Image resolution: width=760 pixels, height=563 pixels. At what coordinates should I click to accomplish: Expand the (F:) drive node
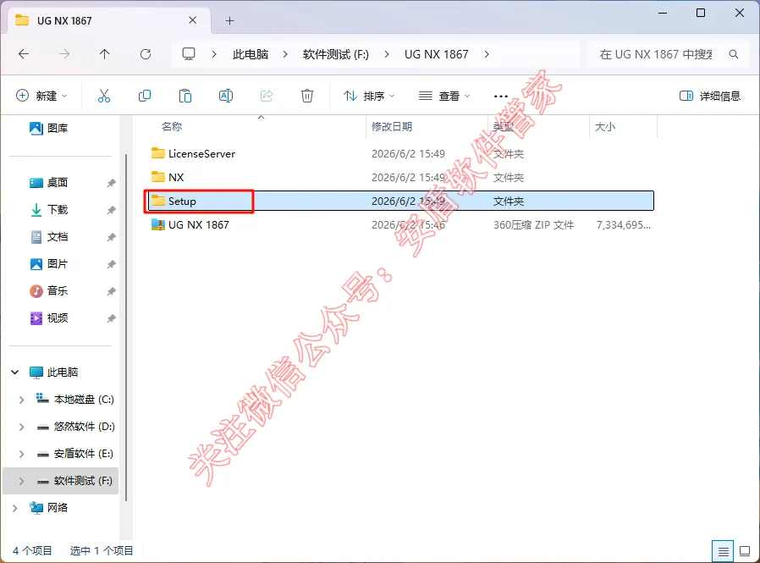pyautogui.click(x=21, y=481)
